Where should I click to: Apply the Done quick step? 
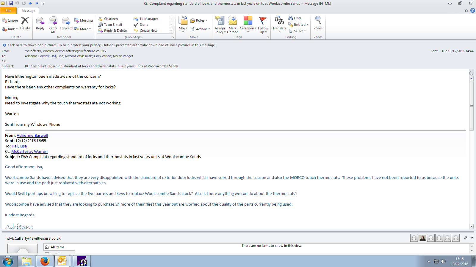coord(141,25)
